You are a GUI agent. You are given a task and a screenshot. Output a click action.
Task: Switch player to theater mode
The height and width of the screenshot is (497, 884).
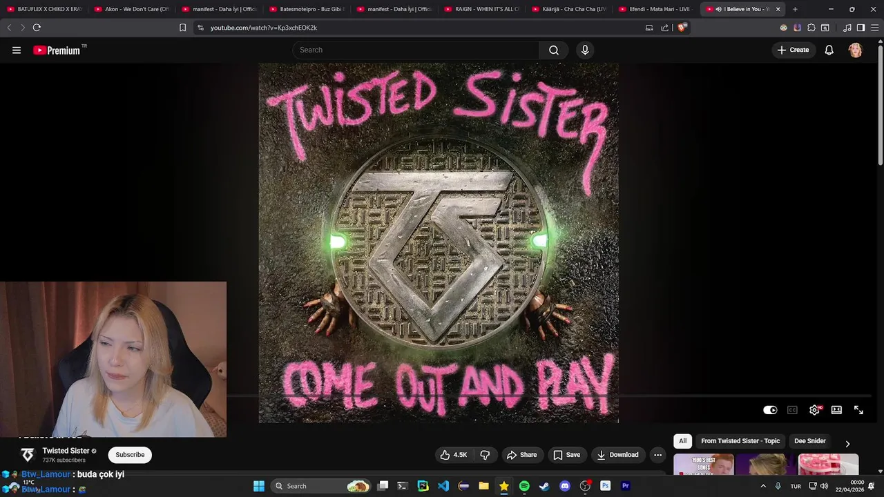click(x=836, y=410)
